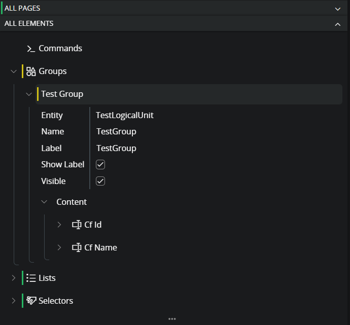
Task: Uncheck the Visible checkbox
Action: (x=100, y=181)
